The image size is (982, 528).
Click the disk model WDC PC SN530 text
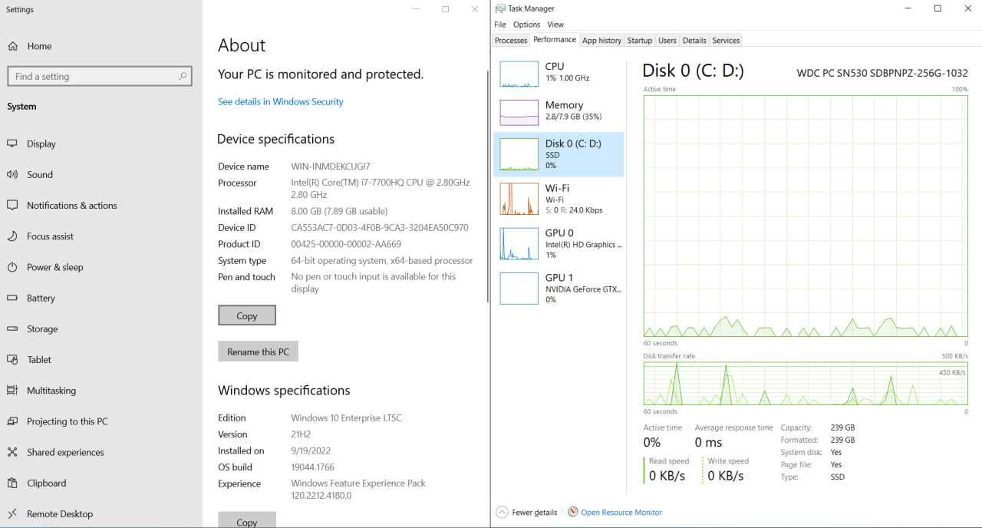click(882, 73)
